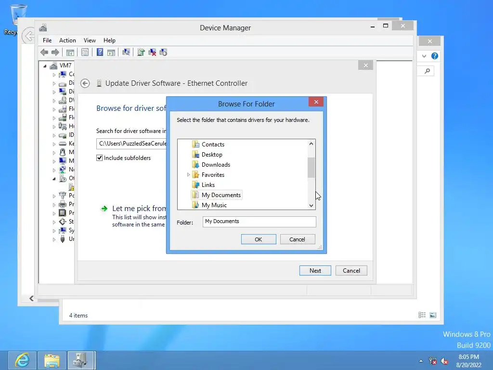493x370 pixels.
Task: Expand the Favorites folder node
Action: 188,174
